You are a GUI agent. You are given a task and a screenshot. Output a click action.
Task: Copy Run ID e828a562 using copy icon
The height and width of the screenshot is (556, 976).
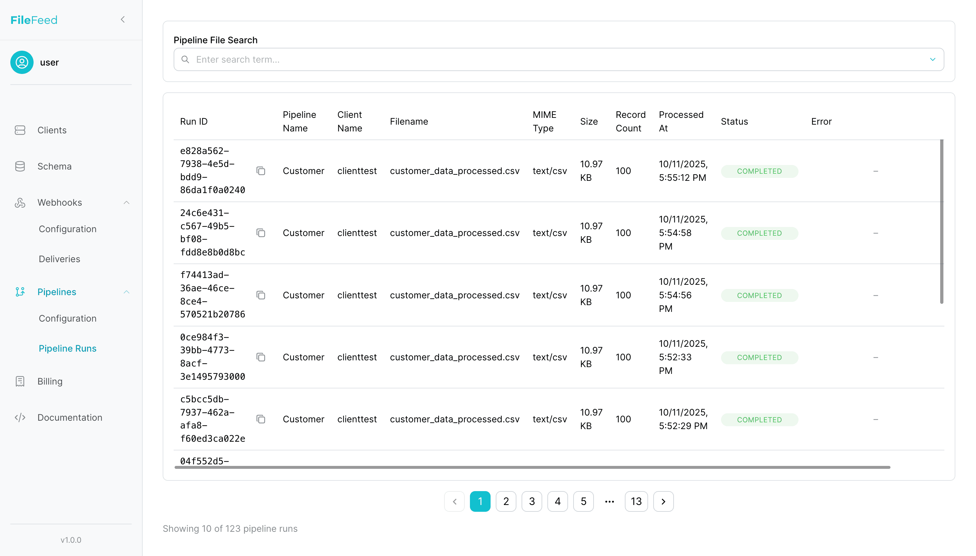pos(261,171)
